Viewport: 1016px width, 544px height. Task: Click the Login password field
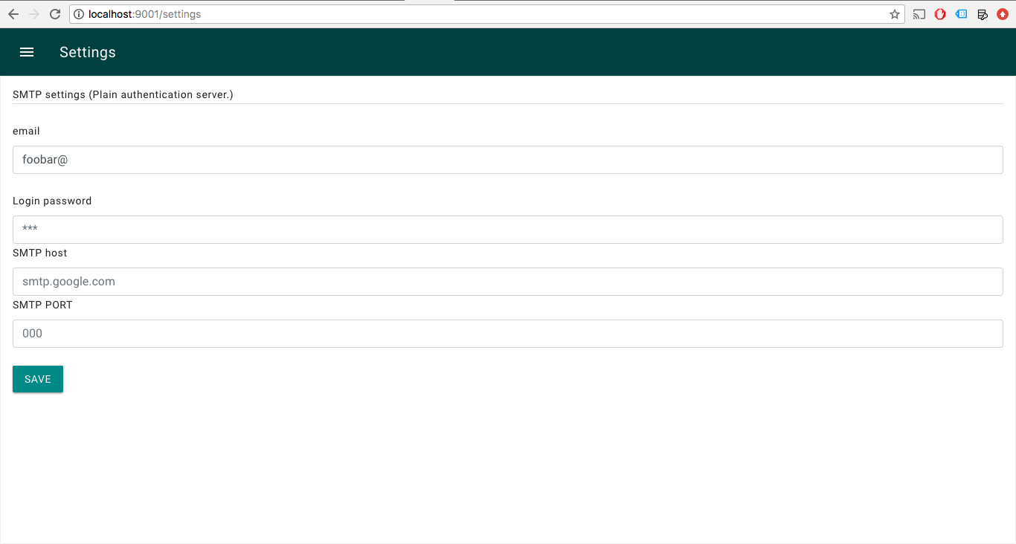508,230
